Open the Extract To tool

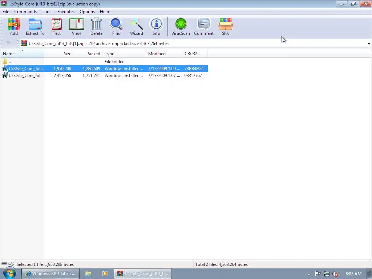(35, 27)
